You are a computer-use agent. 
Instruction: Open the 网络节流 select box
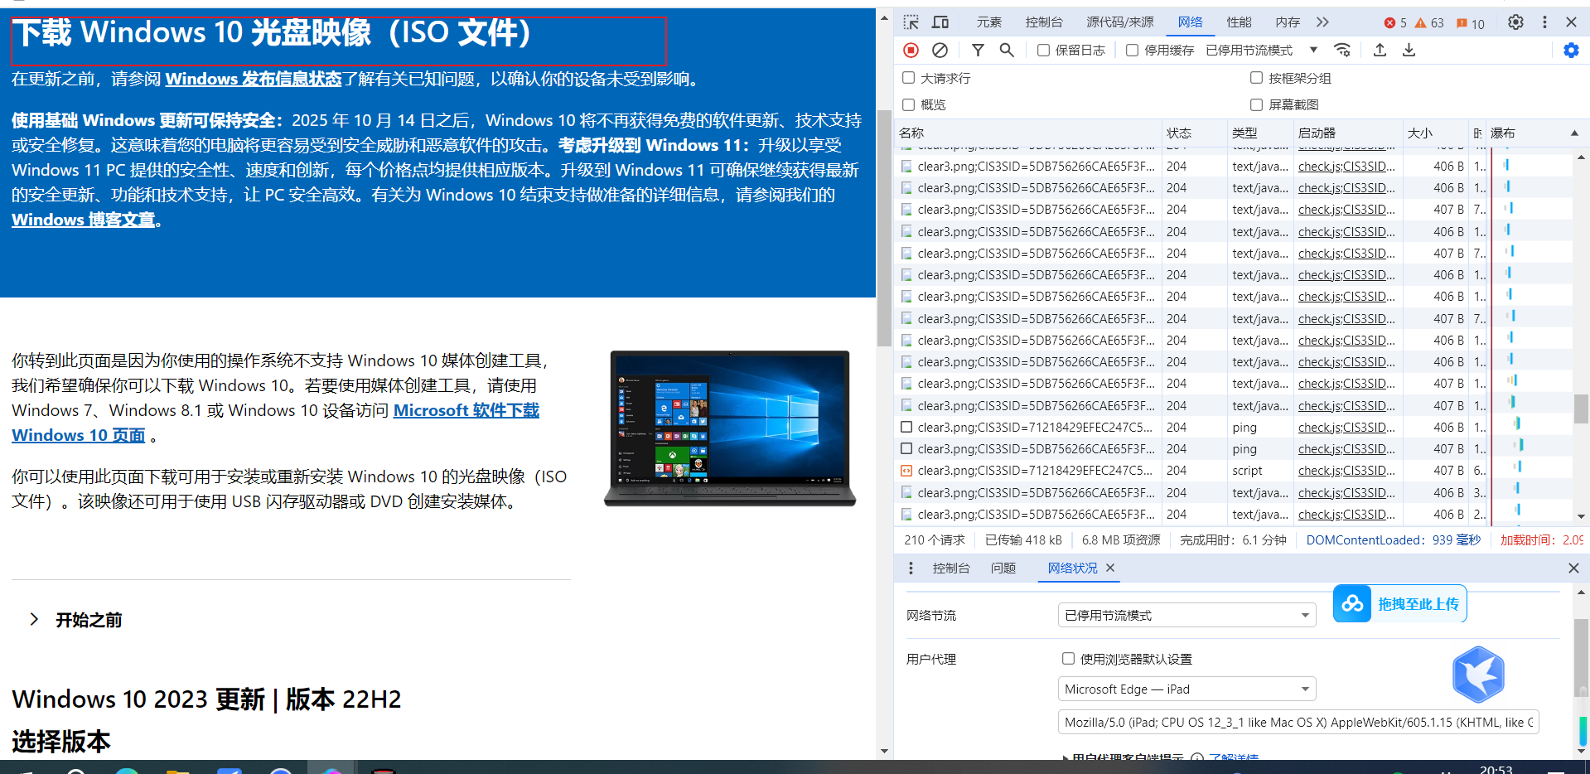pyautogui.click(x=1186, y=615)
